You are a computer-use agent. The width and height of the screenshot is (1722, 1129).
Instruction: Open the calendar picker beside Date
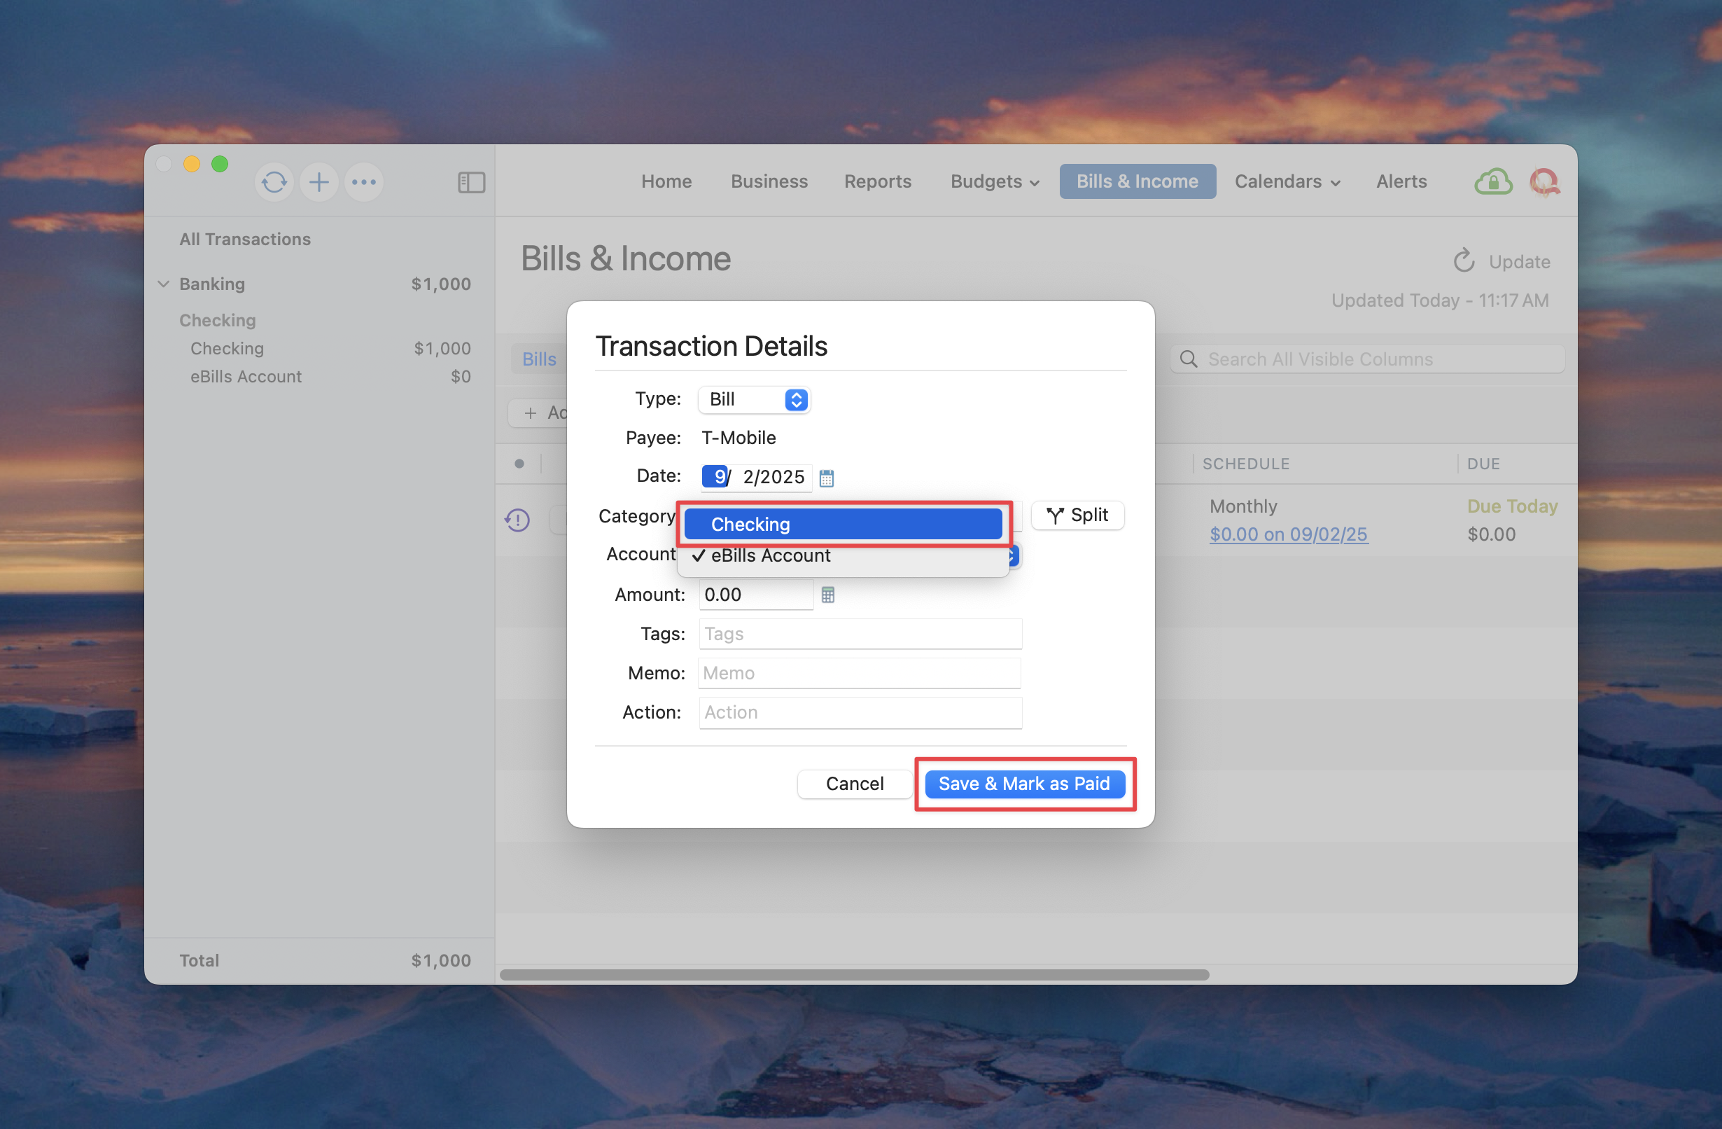coord(826,478)
